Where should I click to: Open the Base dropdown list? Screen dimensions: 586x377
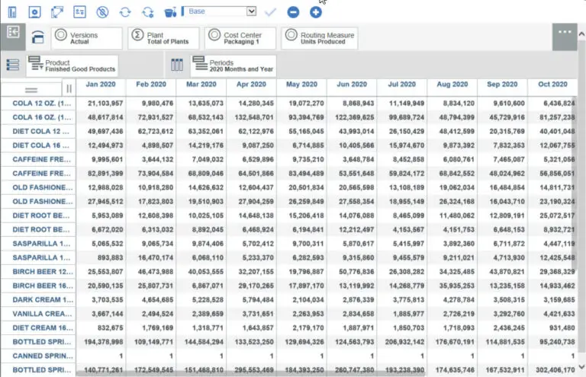pyautogui.click(x=251, y=11)
